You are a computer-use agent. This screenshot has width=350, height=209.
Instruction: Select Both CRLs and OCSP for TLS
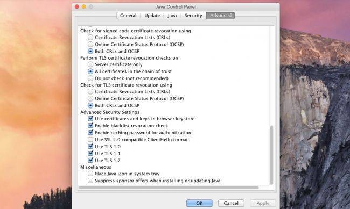tap(90, 105)
